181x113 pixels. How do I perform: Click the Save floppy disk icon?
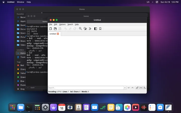pyautogui.click(x=60, y=29)
